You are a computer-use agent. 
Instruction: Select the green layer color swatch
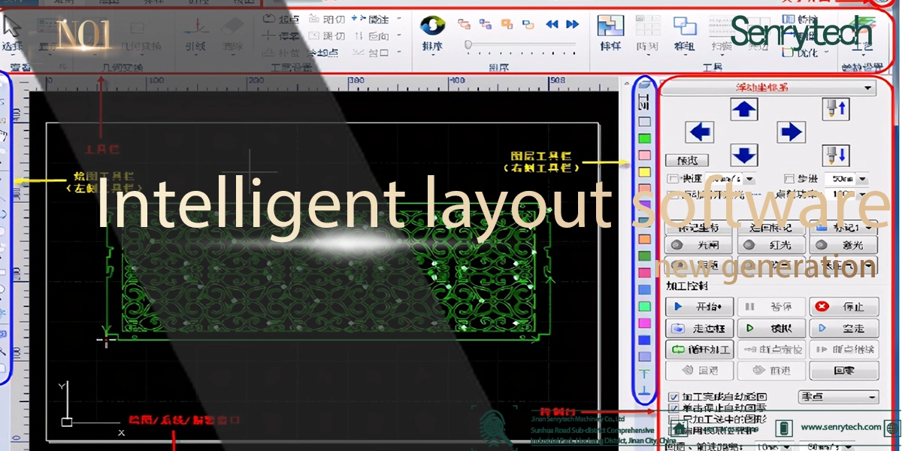644,138
